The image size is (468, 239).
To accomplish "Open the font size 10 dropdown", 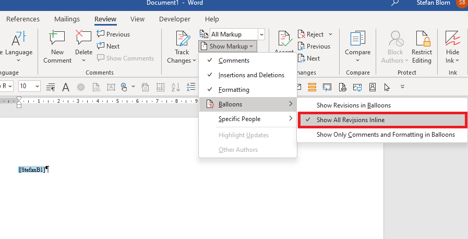I will (x=38, y=87).
